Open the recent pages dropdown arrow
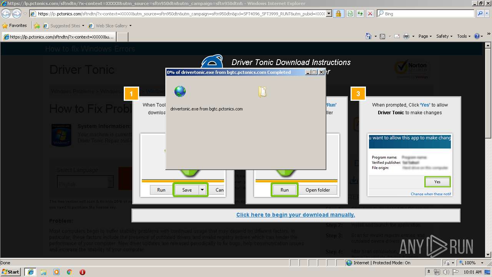Image resolution: width=492 pixels, height=277 pixels. point(25,14)
